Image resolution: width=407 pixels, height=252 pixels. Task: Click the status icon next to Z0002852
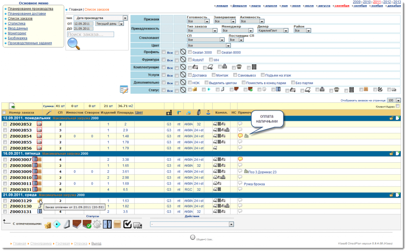coord(39,124)
